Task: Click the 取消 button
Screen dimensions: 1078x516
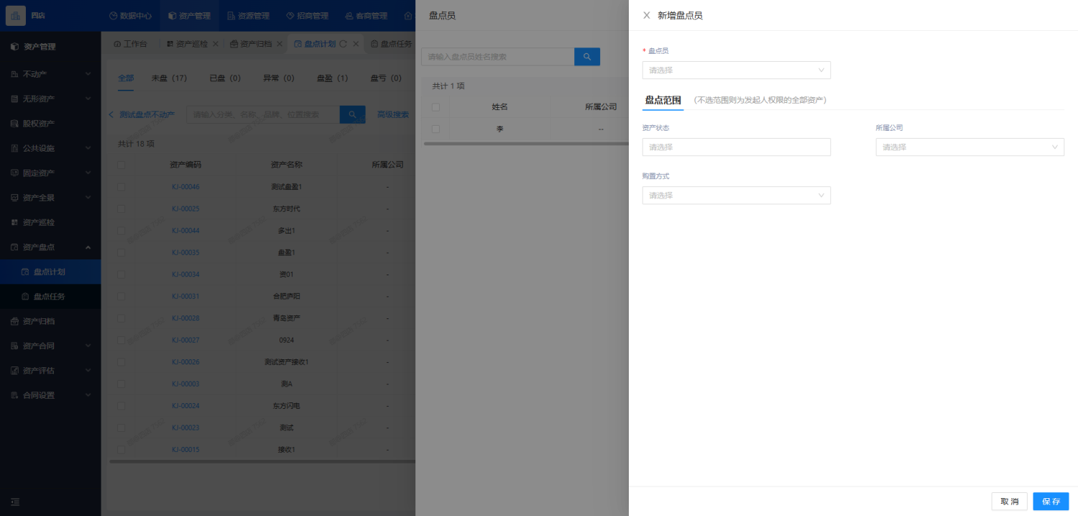Action: tap(1009, 502)
